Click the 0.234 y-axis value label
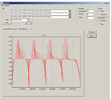Viewport: 111px width, 100px height. (x=10, y=58)
